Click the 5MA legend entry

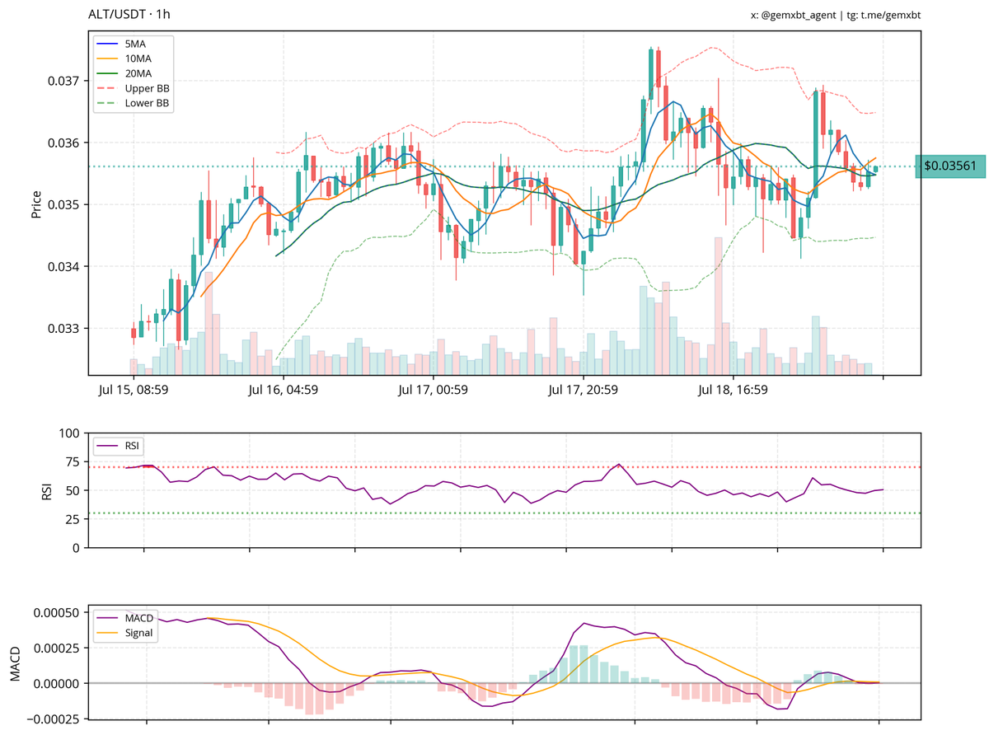click(x=122, y=44)
